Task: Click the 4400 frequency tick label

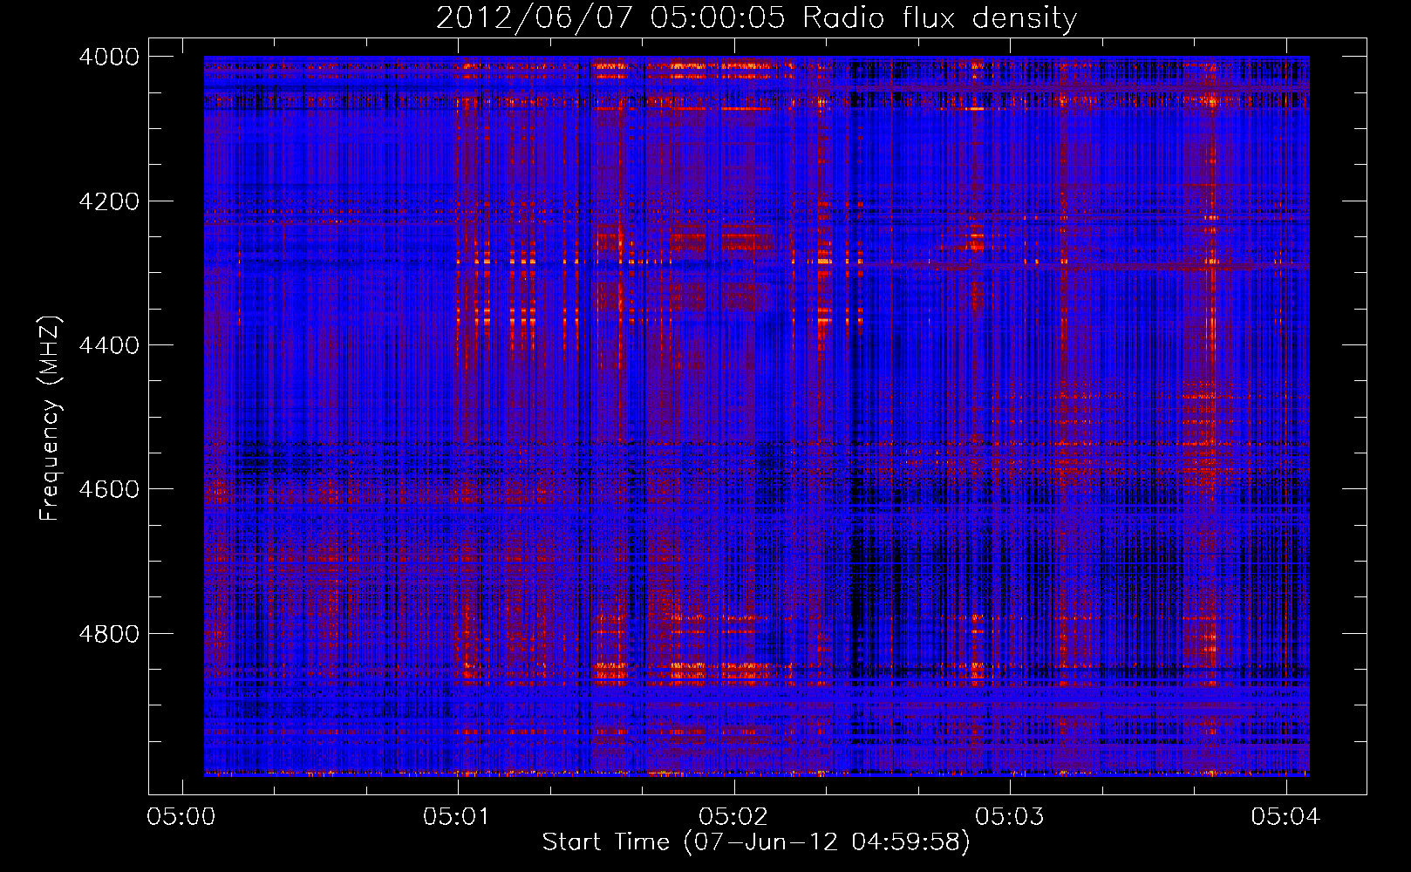Action: click(109, 345)
